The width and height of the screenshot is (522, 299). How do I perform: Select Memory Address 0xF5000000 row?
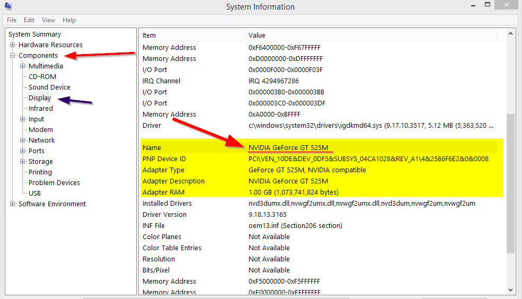[319, 282]
